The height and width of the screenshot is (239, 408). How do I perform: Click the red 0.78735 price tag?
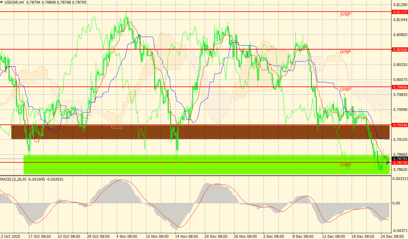400,163
